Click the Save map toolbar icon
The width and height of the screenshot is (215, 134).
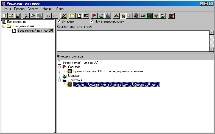tap(17, 16)
